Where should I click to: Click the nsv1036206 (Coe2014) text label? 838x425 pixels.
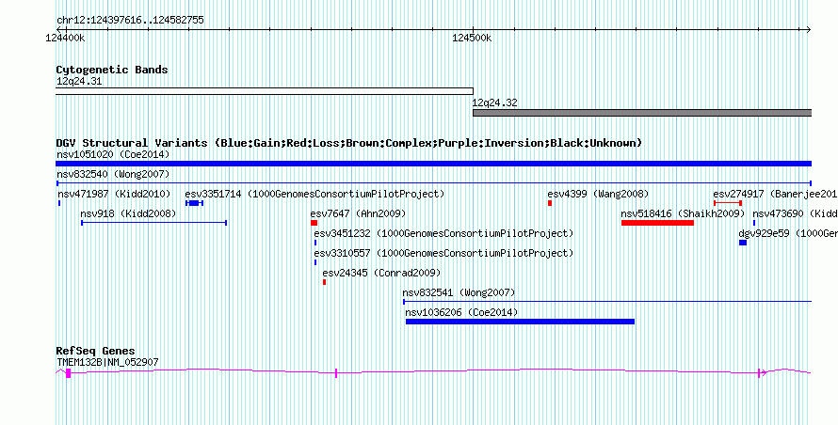pyautogui.click(x=461, y=312)
